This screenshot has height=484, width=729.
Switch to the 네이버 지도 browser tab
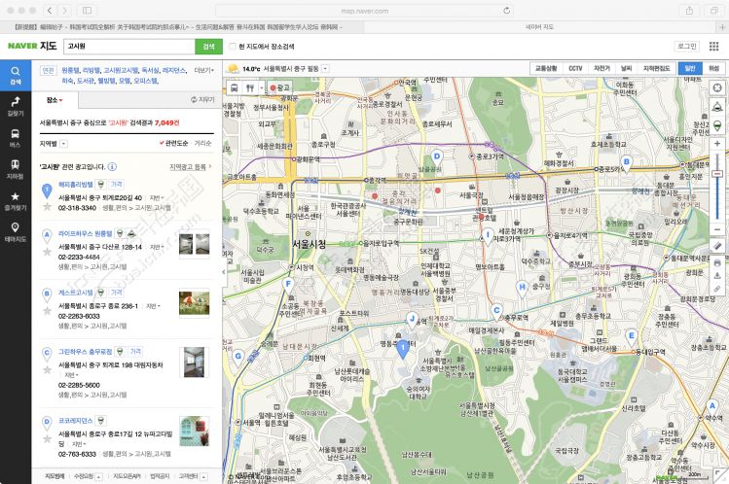coord(539,27)
